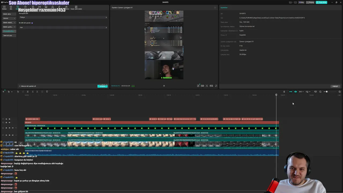Select Otomatik alt yazı sidebar item
This screenshot has width=343, height=193.
pos(9,31)
